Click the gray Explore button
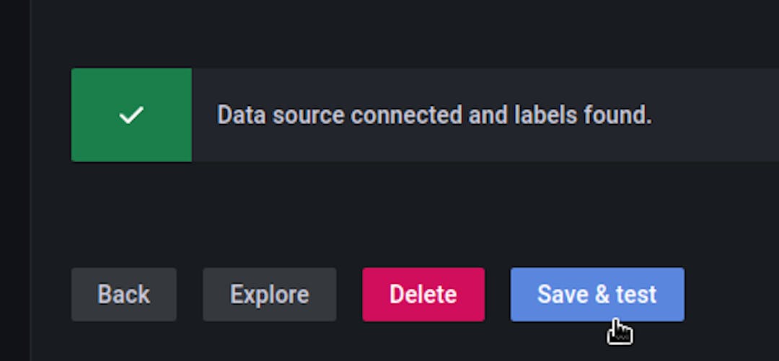This screenshot has width=779, height=361. tap(269, 294)
